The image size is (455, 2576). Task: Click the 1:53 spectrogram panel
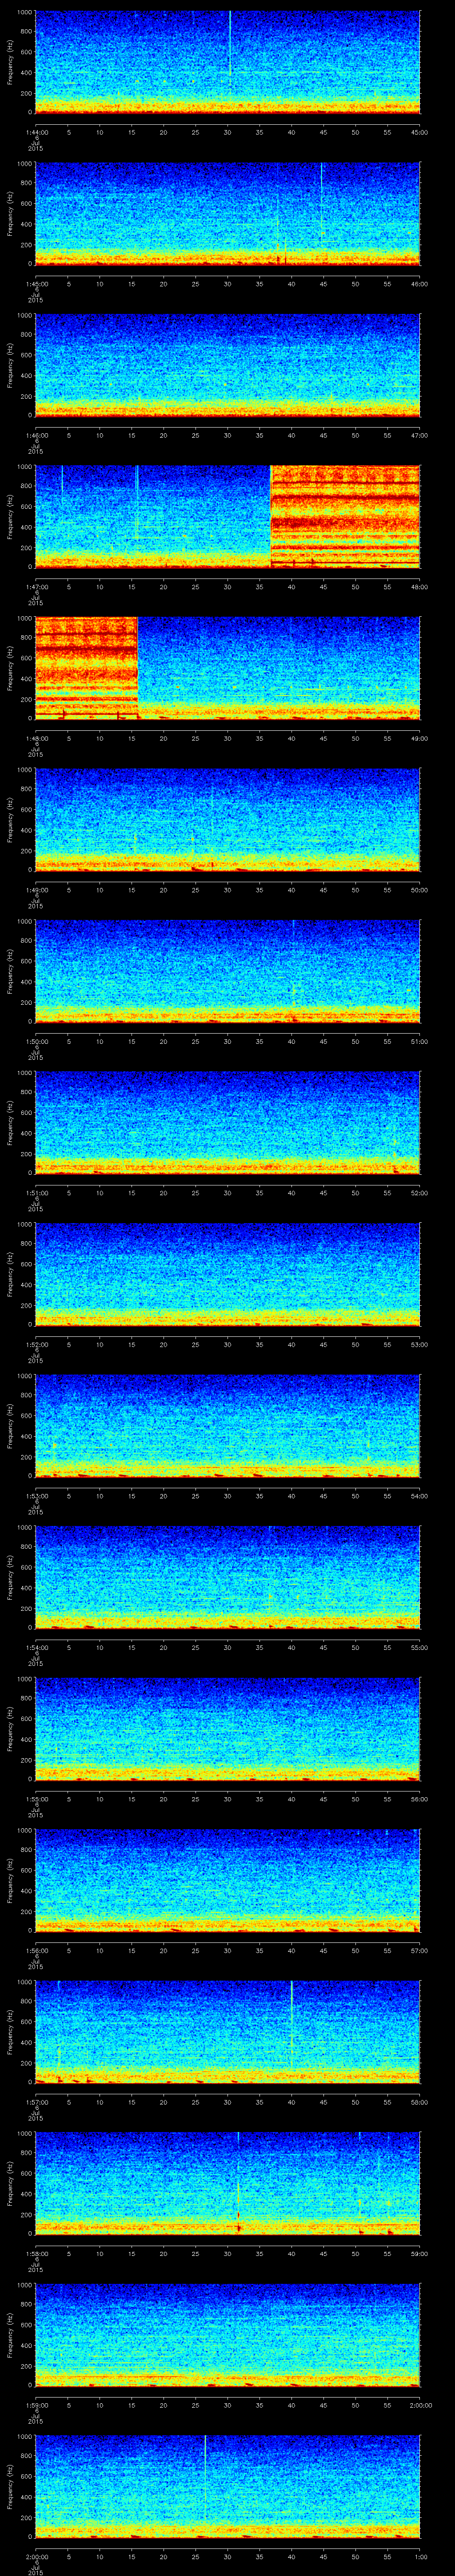[227, 1425]
